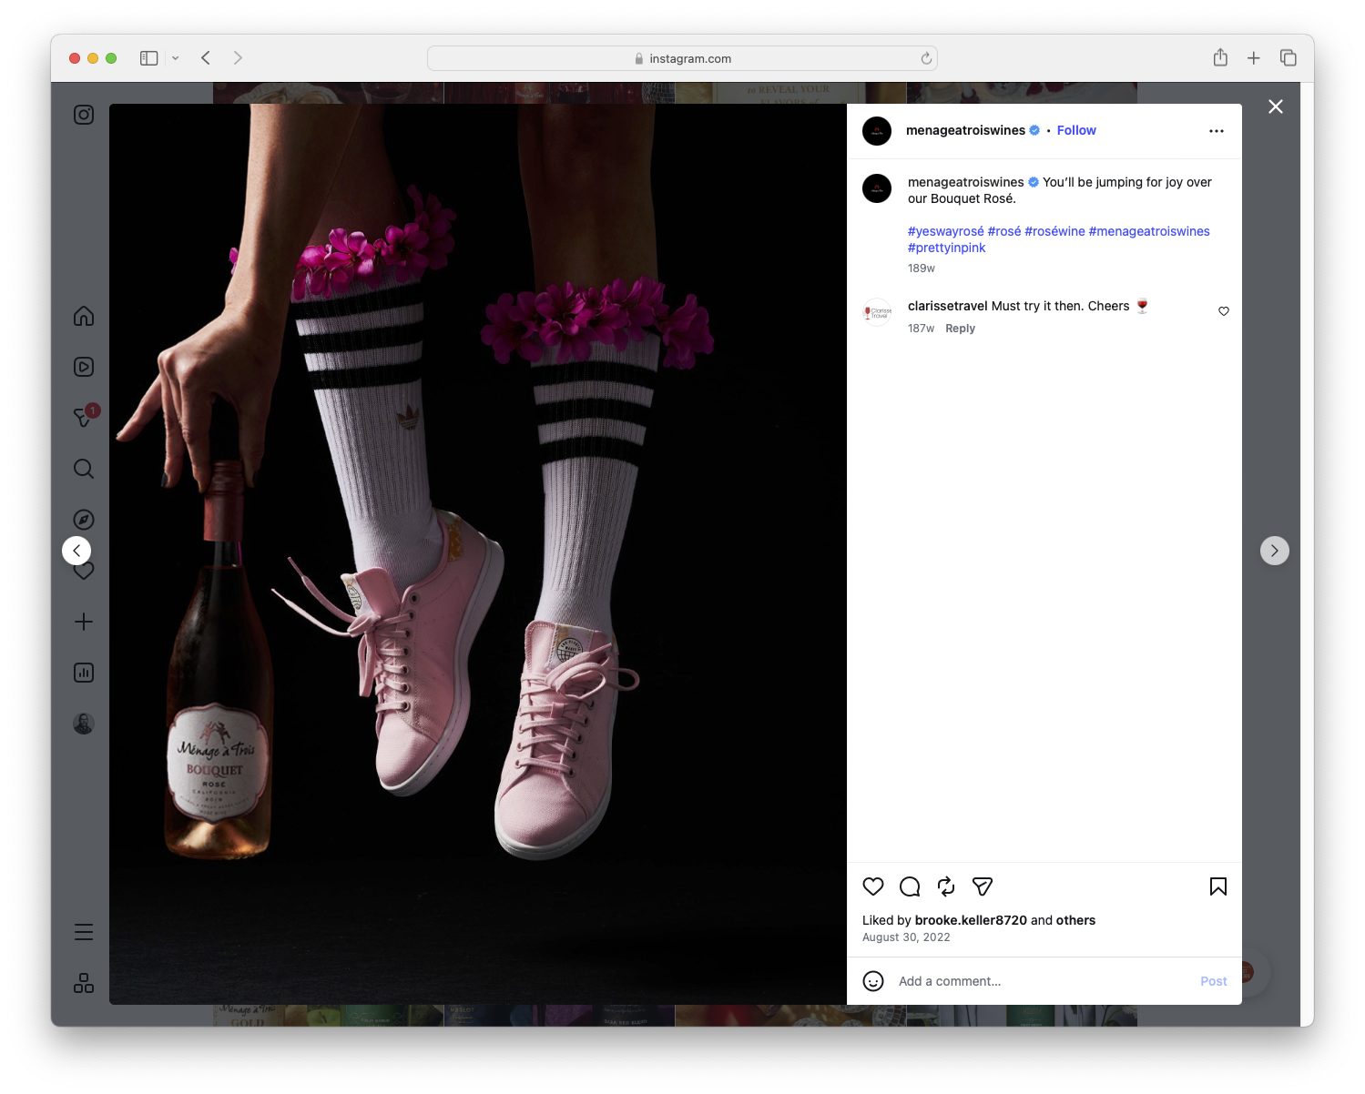Open the Explore compass icon
Viewport: 1365px width, 1094px height.
click(83, 519)
